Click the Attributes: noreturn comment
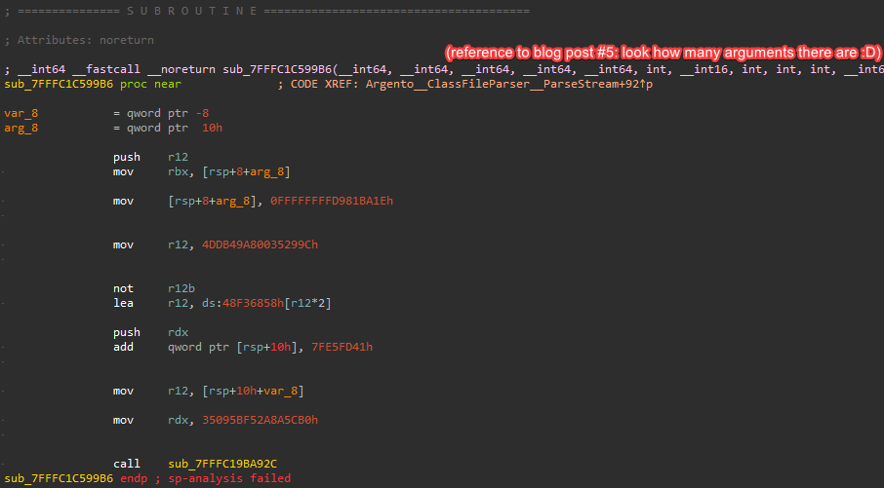The width and height of the screenshot is (884, 488). tap(79, 40)
